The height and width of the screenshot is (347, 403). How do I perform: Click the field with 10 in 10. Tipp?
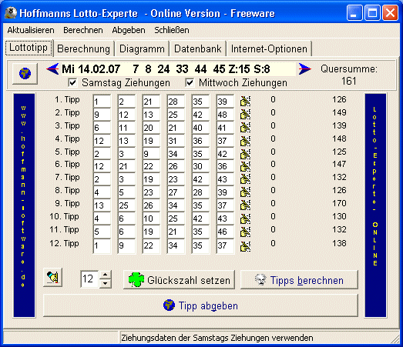click(x=151, y=219)
